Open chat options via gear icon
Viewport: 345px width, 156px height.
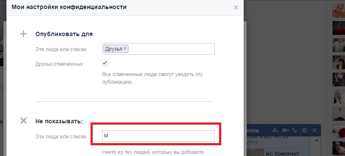click(304, 130)
